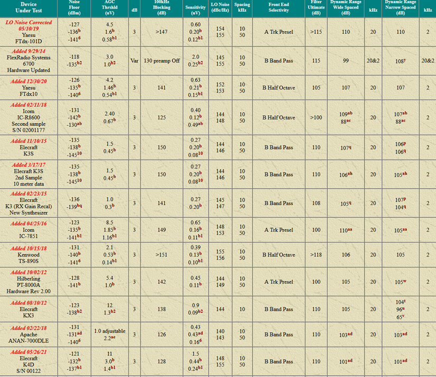Select 'K3 (RX Gain Recal)' device text
This screenshot has width=436, height=377.
(29, 206)
